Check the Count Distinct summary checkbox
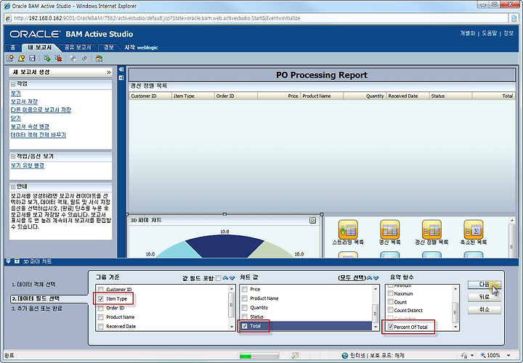523x363 pixels. pyautogui.click(x=391, y=310)
